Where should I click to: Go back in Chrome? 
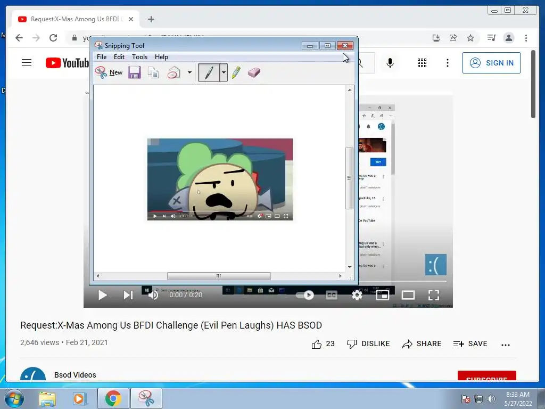point(19,38)
